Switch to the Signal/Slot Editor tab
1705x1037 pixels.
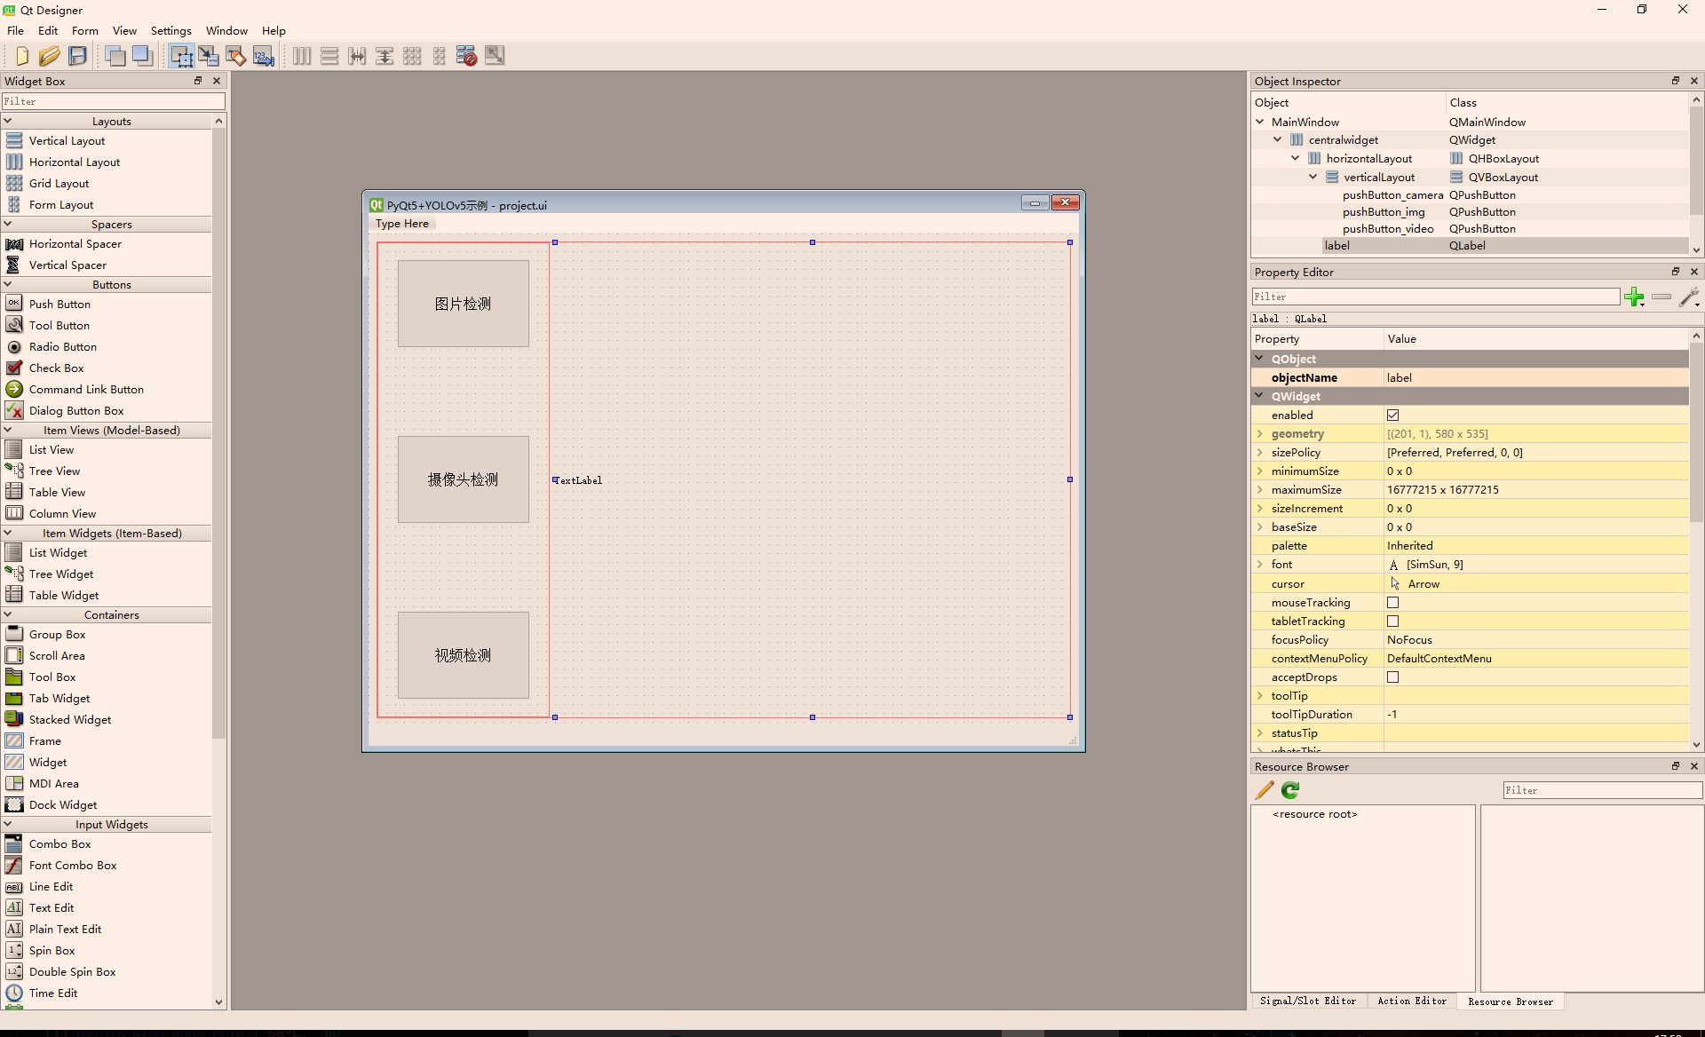point(1307,1001)
